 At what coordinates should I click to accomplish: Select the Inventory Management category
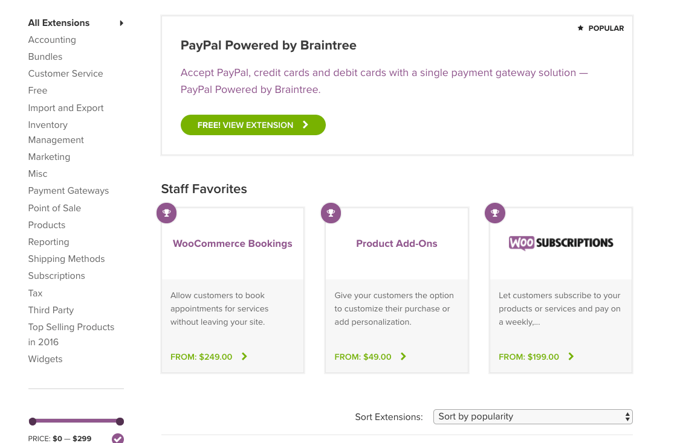coord(56,133)
